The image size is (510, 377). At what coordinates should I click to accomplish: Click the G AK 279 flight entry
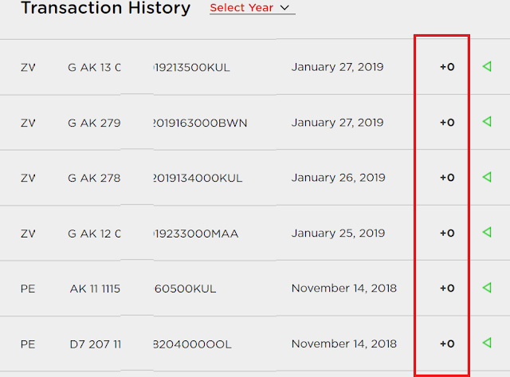pyautogui.click(x=94, y=123)
